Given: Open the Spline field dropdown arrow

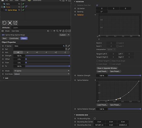Looking at the screenshot, I should click(66, 46).
